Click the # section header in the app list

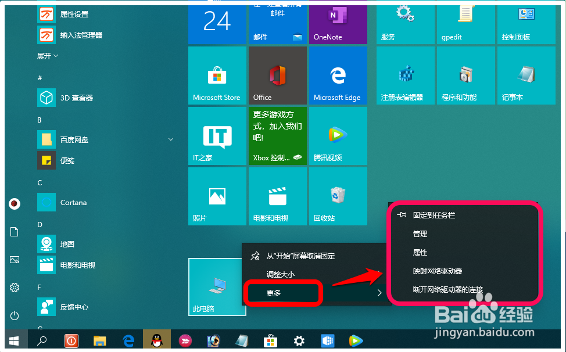point(40,78)
